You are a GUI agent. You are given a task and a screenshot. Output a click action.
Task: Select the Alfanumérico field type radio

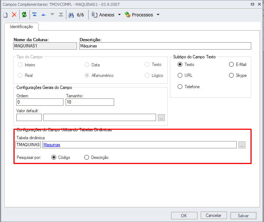tap(87, 75)
